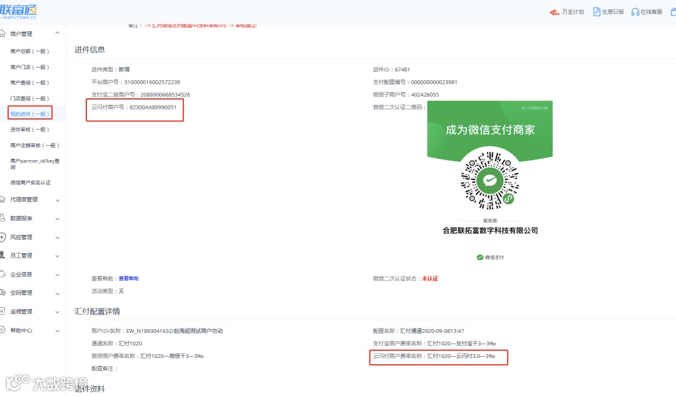This screenshot has width=676, height=396.
Task: Expand the 风控管理 chevron
Action: pyautogui.click(x=58, y=238)
